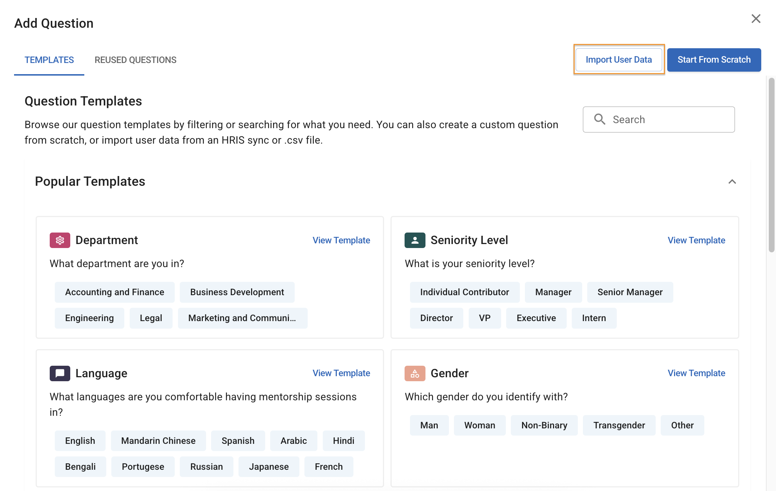Click the Non-Binary gender option chip
Screen dimensions: 776x491
pyautogui.click(x=544, y=425)
